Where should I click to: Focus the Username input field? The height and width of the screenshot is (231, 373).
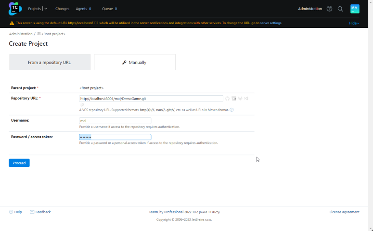(x=115, y=121)
